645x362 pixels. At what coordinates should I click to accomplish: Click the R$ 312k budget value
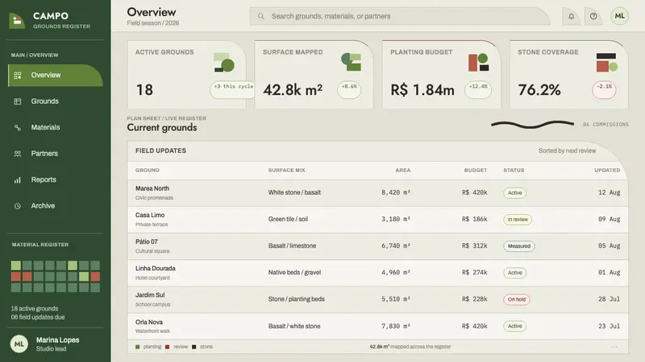click(474, 246)
